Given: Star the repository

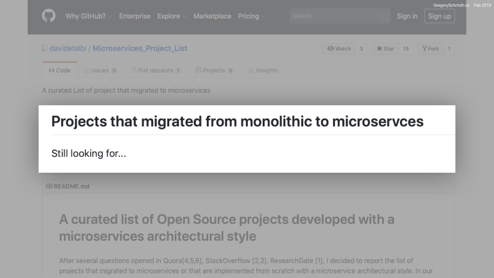Looking at the screenshot, I should [x=385, y=49].
